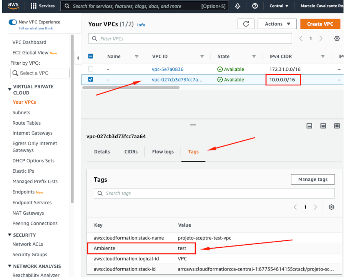Collapse the side navigation arrow
Image resolution: width=346 pixels, height=277 pixels.
pos(78,58)
